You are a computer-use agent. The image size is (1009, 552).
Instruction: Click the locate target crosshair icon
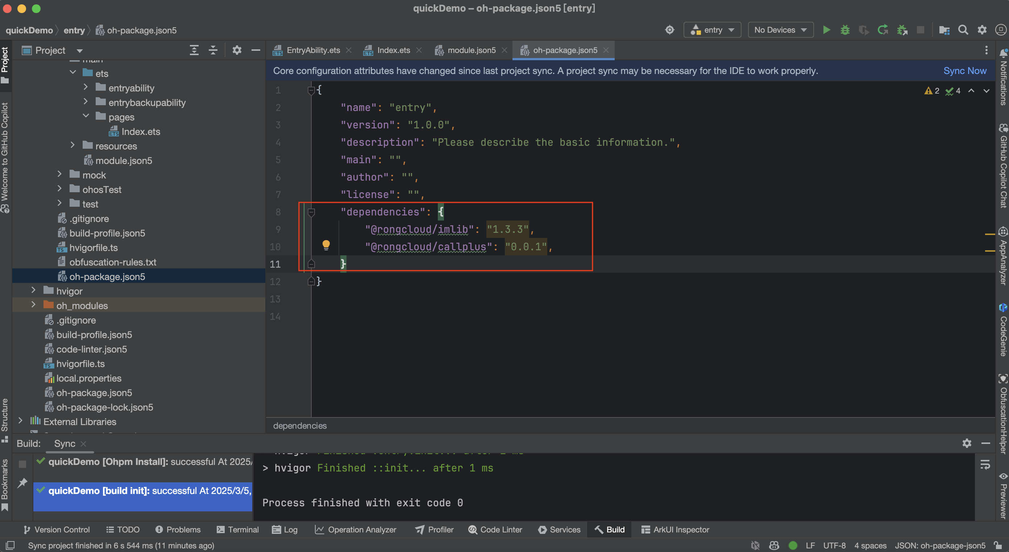pos(670,30)
